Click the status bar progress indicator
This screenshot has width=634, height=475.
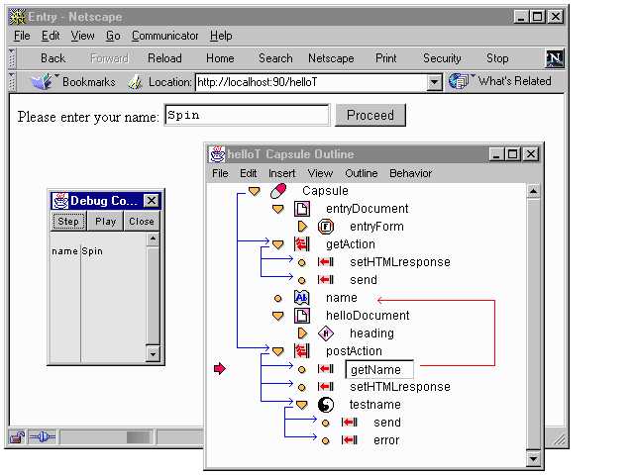tap(107, 437)
